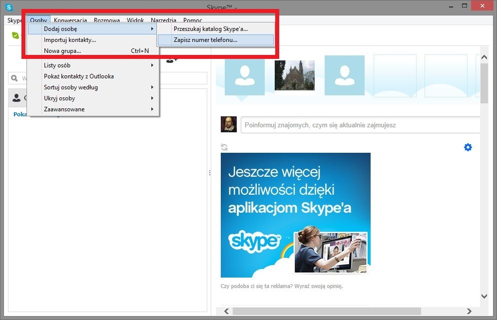The height and width of the screenshot is (320, 497).
Task: Close the Skype window
Action: [x=483, y=5]
